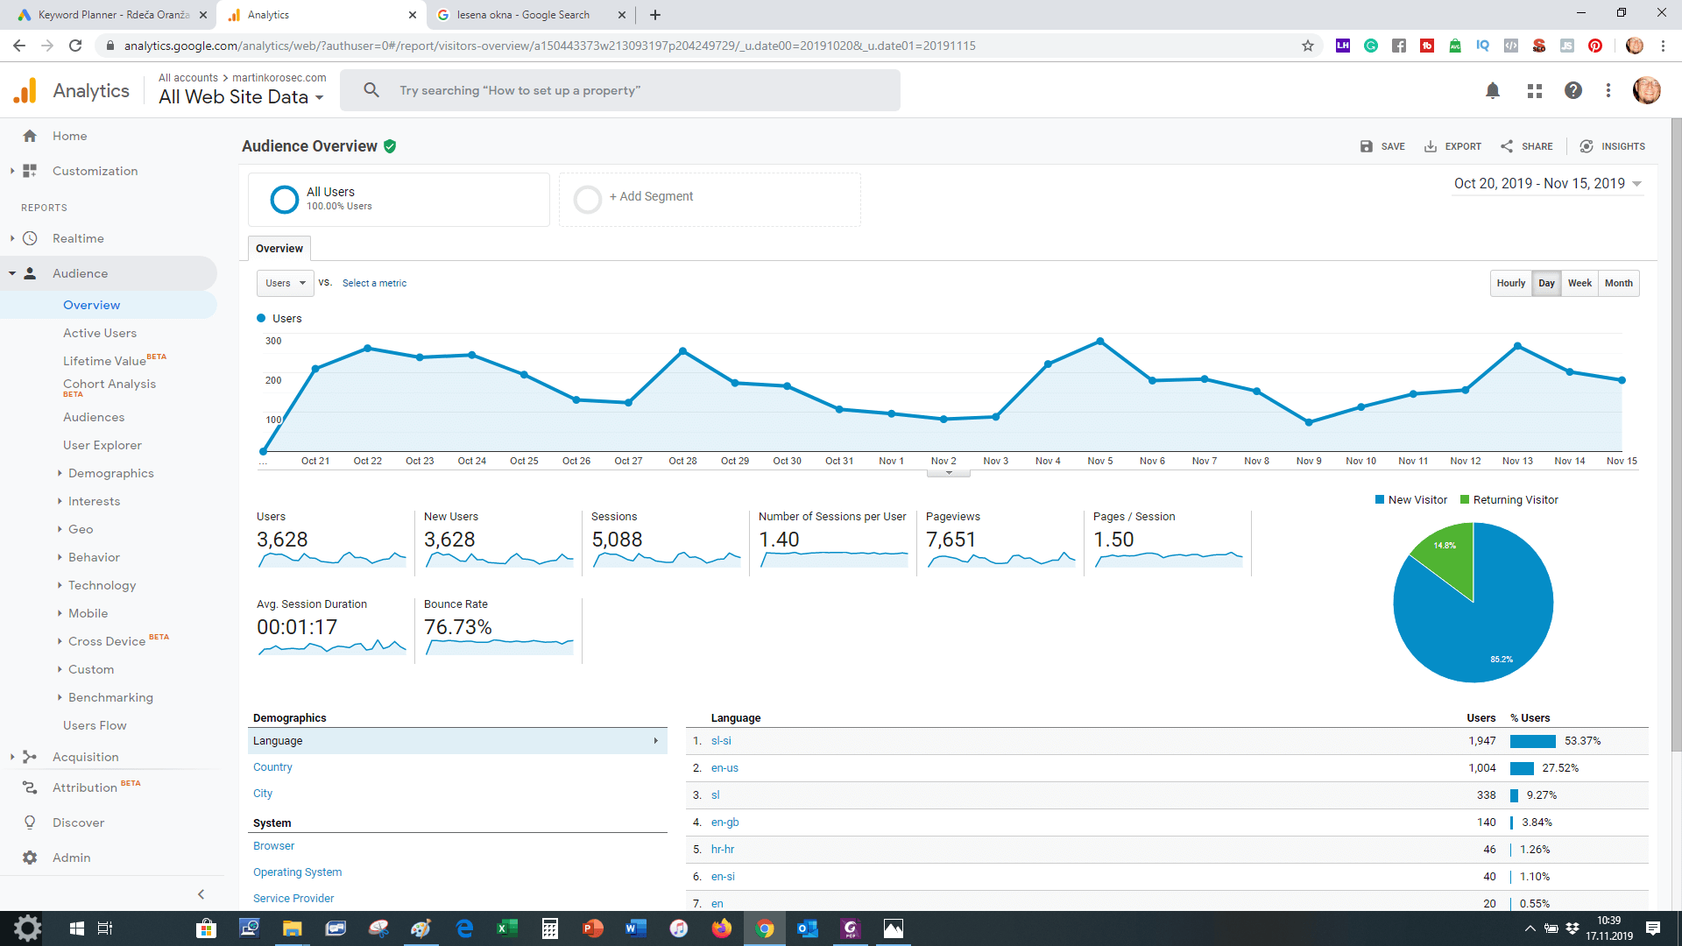This screenshot has height=946, width=1682.
Task: Click the help question mark icon
Action: coord(1573,90)
